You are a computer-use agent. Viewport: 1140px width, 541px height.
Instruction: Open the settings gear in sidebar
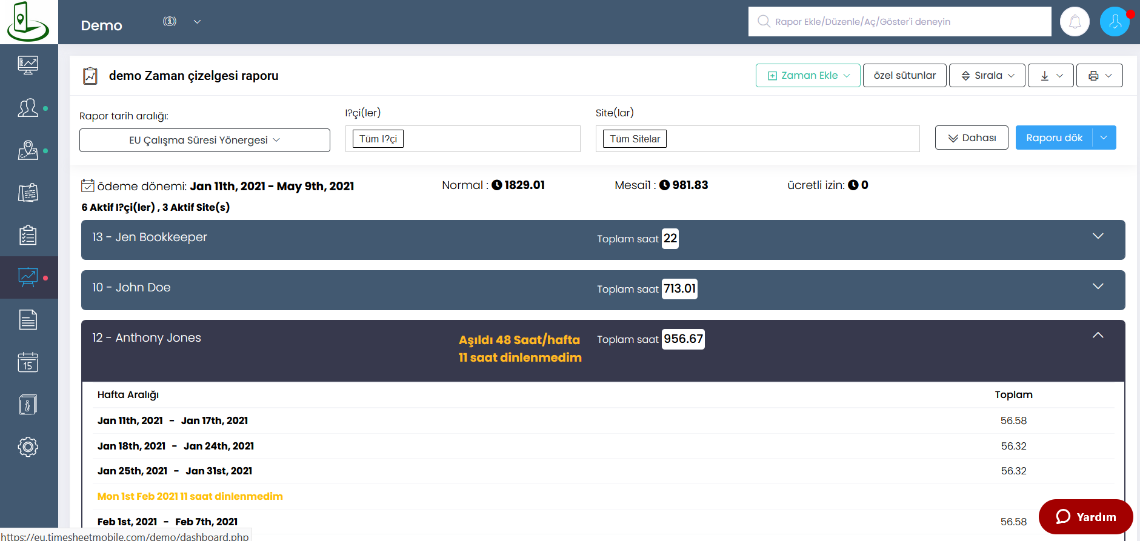[28, 447]
